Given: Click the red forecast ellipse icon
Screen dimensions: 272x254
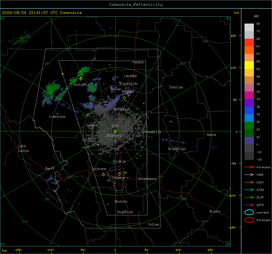Looking at the screenshot, I should (249, 220).
